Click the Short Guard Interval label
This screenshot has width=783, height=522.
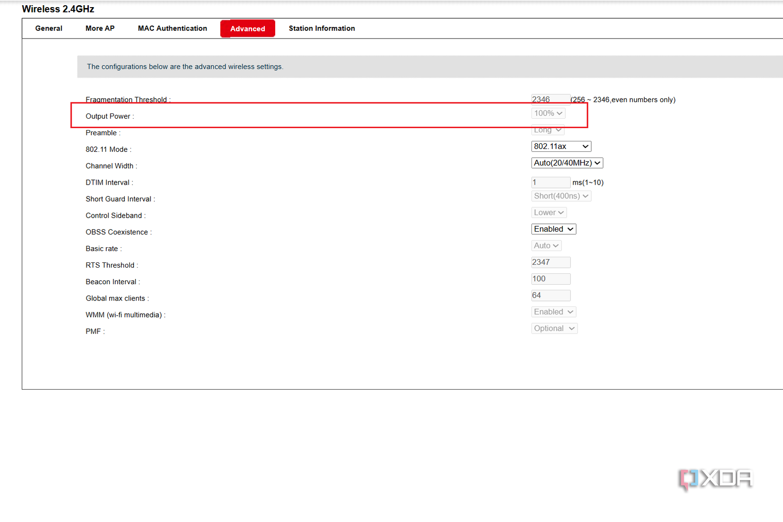pyautogui.click(x=120, y=199)
